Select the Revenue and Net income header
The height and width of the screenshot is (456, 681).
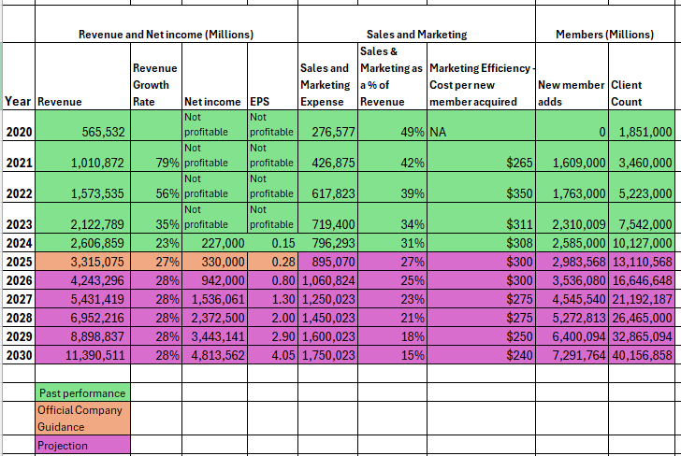[x=167, y=24]
